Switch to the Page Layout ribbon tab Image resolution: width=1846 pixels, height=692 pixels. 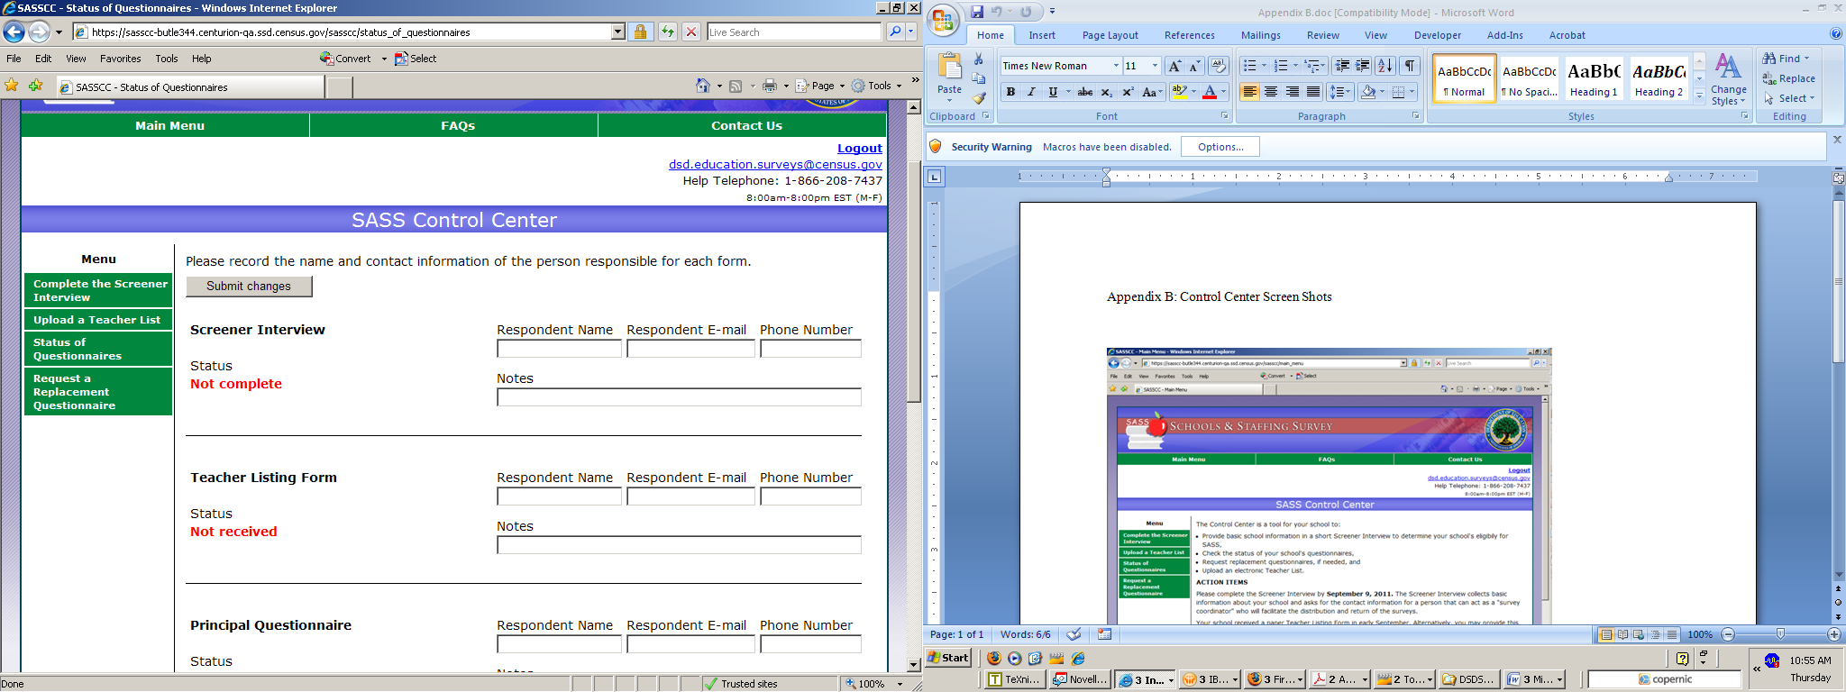click(x=1110, y=35)
